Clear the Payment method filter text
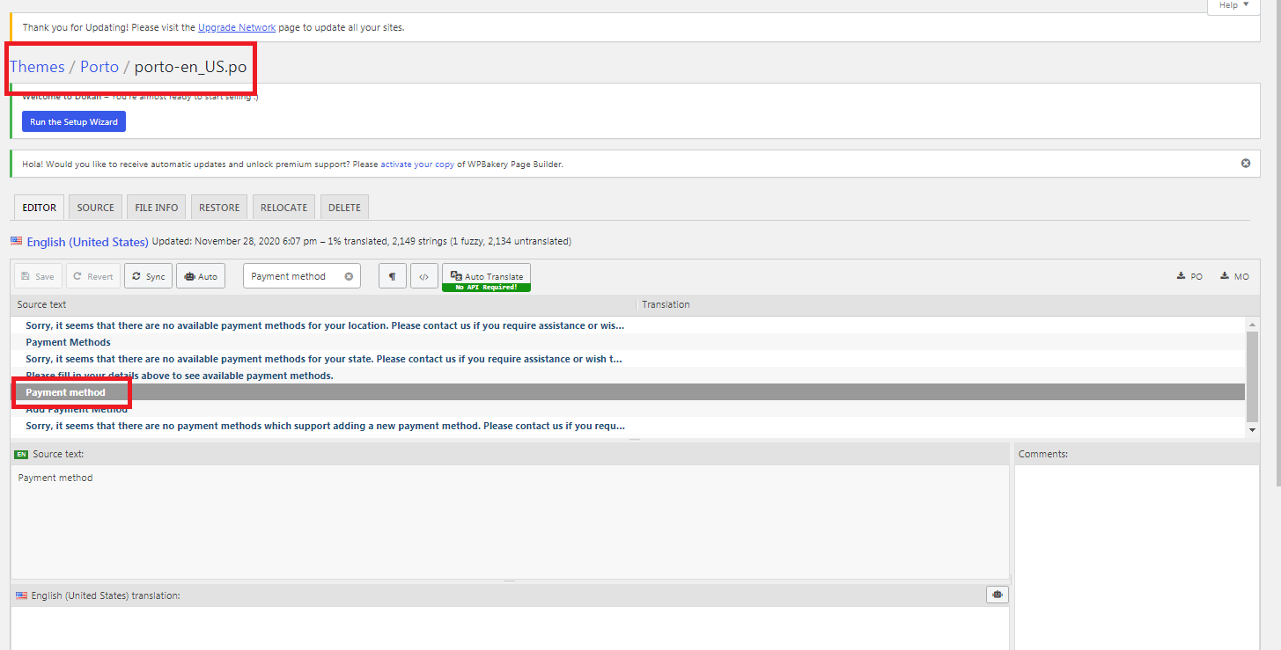Viewport: 1281px width, 650px height. pyautogui.click(x=349, y=276)
